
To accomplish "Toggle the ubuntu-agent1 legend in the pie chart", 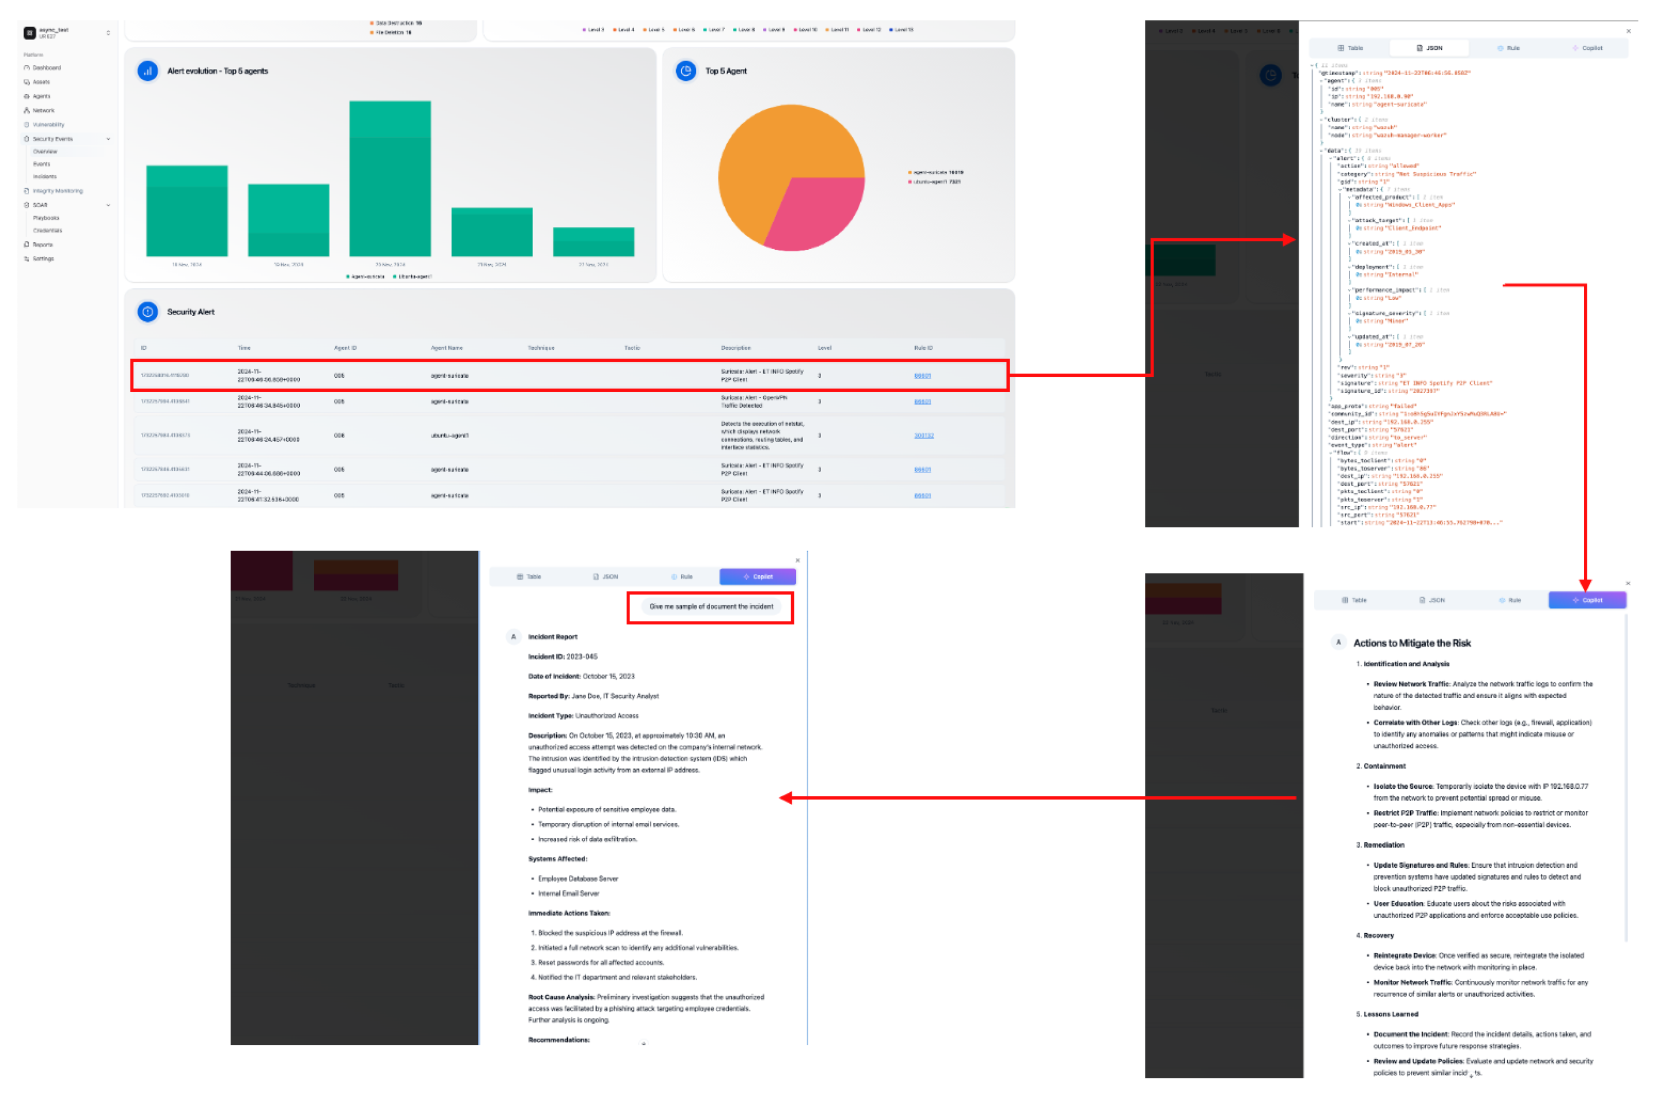I will (x=936, y=181).
